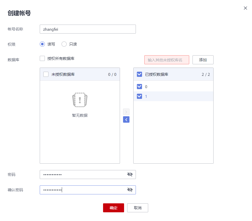Screen dimensions: 252x221
Task: Uncheck database 0 in authorized list
Action: click(139, 87)
